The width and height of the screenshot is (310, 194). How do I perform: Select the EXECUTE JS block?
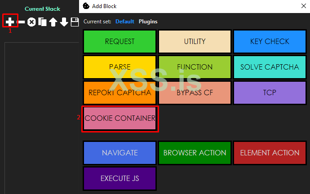[x=120, y=178]
